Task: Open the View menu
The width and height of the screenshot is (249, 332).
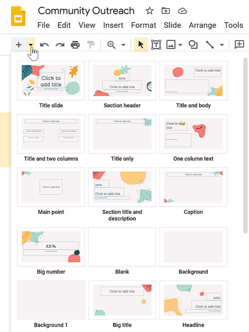Action: pos(87,25)
